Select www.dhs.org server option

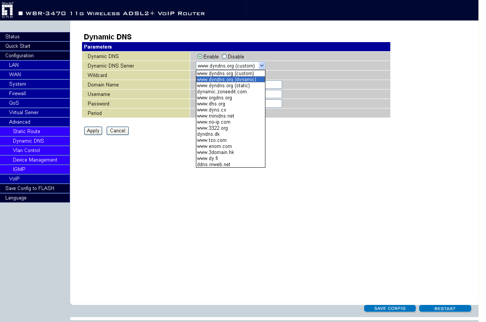tap(230, 104)
